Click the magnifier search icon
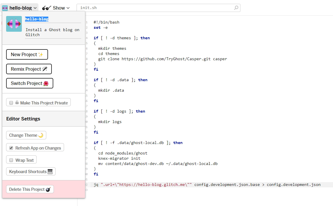 236,8
